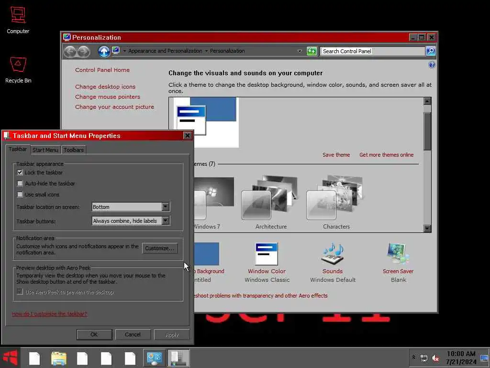
Task: Click the search magnifier icon
Action: coord(431,51)
